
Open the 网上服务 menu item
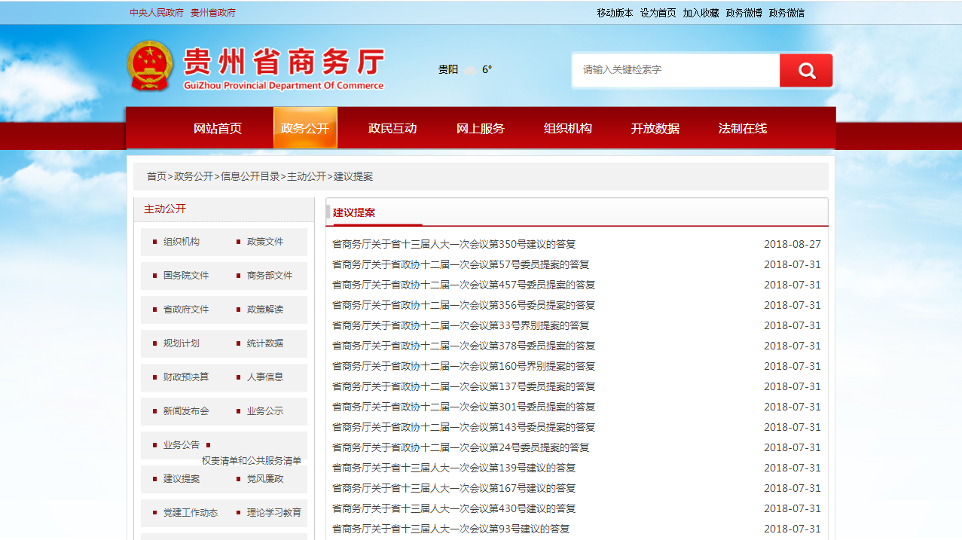(x=481, y=129)
